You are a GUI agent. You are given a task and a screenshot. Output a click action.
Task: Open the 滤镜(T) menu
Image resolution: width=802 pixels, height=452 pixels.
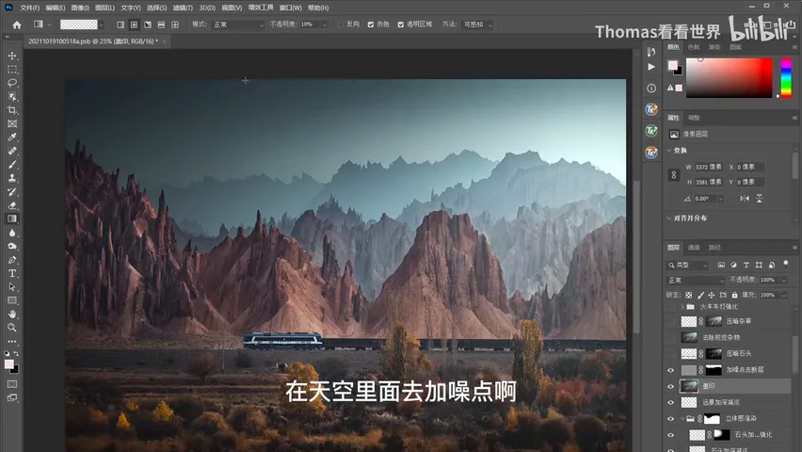183,8
